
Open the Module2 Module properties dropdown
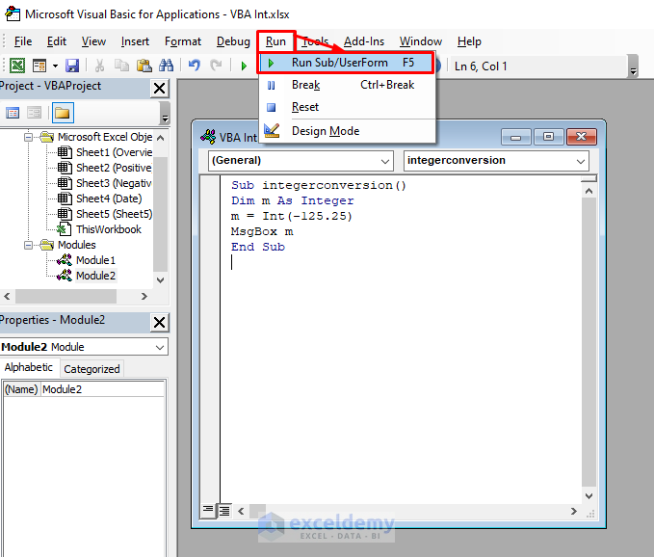[x=84, y=347]
